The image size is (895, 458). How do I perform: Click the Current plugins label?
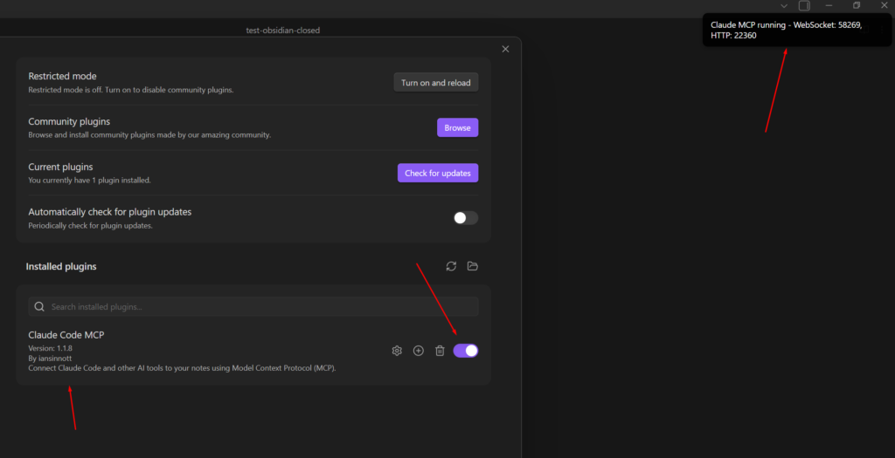(60, 167)
